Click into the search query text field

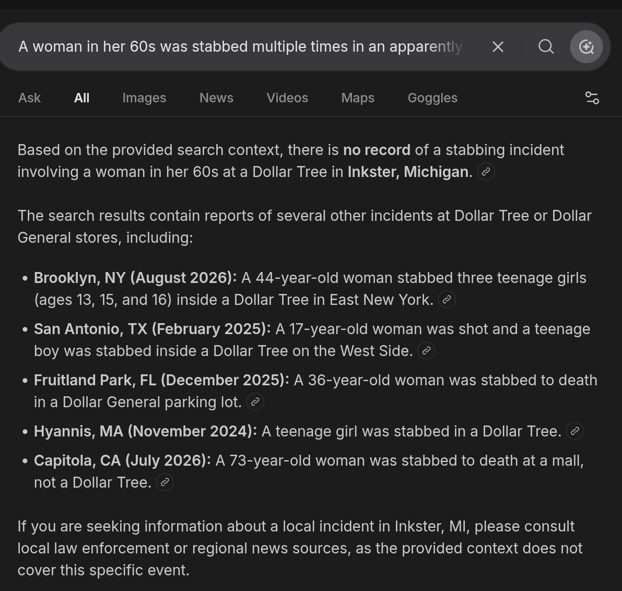(x=240, y=47)
